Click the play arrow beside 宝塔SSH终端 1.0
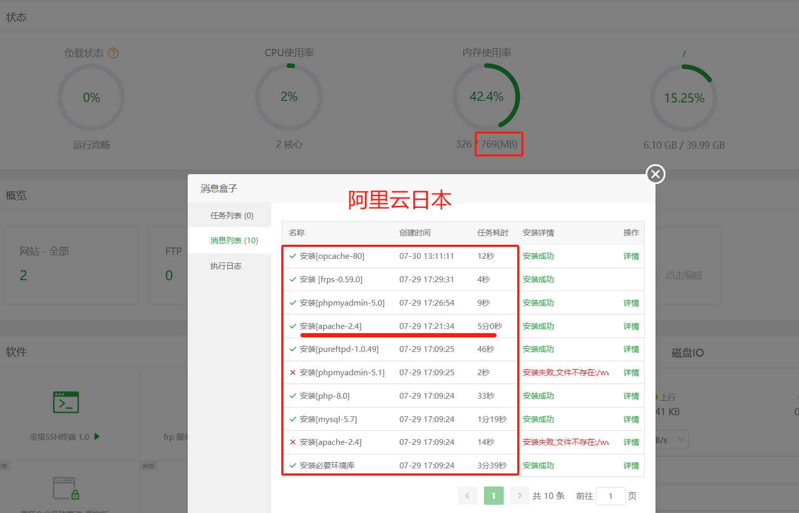The height and width of the screenshot is (513, 799). click(x=97, y=437)
